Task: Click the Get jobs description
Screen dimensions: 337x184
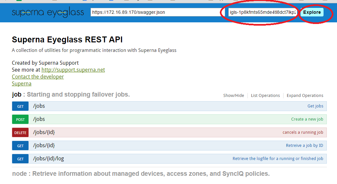Action: pyautogui.click(x=315, y=106)
